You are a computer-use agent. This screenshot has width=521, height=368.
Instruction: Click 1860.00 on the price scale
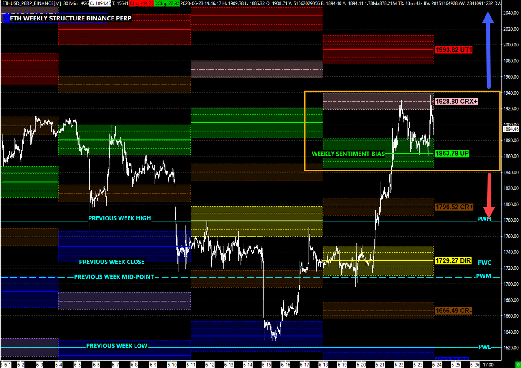point(511,156)
